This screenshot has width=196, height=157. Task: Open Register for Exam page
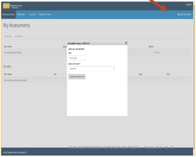pos(45,14)
